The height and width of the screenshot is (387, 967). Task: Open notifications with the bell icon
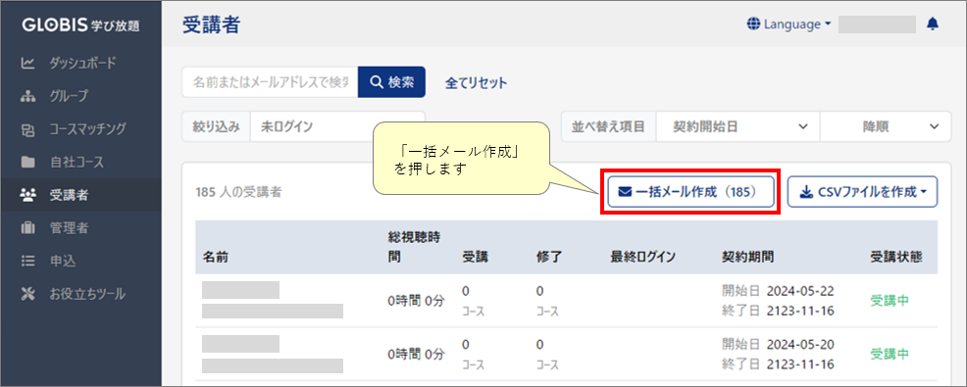(x=933, y=24)
